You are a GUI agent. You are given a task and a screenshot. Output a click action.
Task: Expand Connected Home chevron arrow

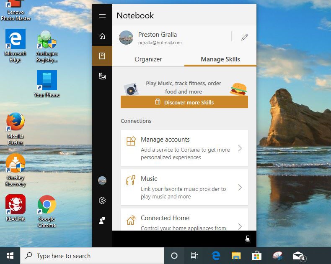click(240, 226)
